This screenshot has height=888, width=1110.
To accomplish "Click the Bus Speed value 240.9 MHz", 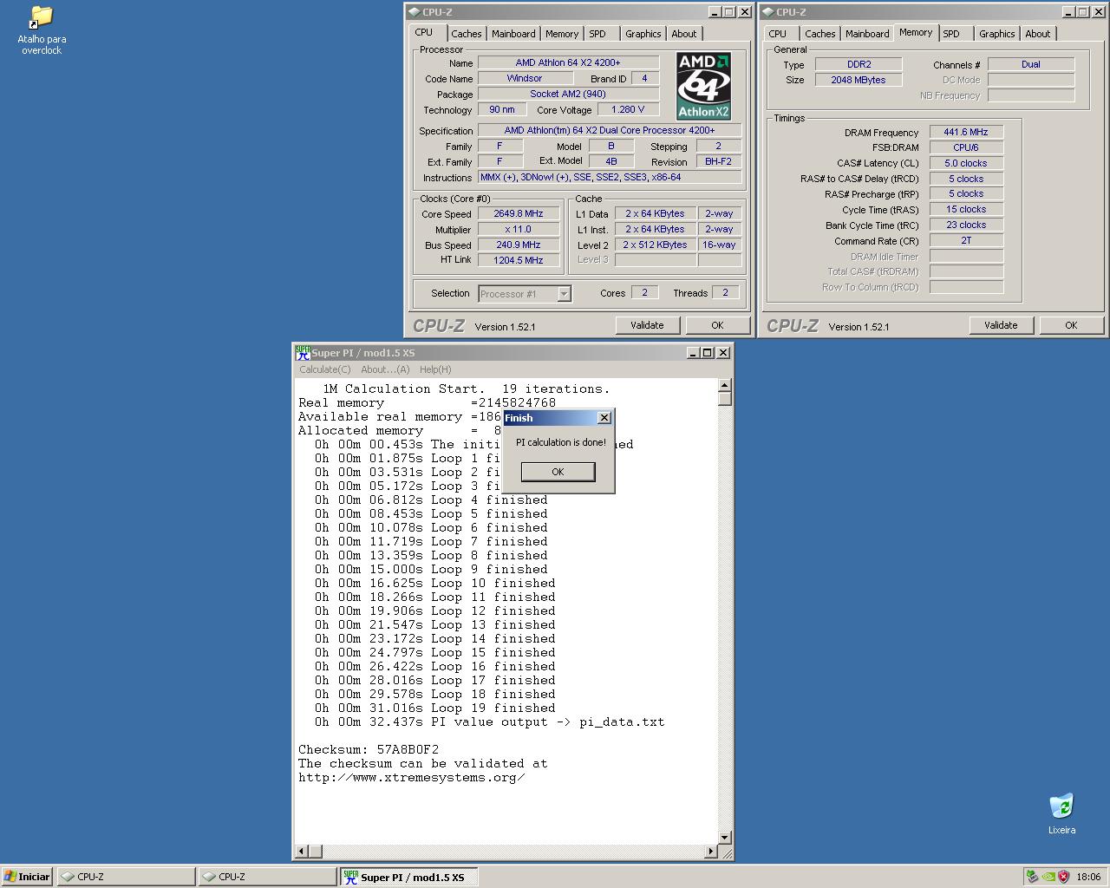I will (x=519, y=245).
